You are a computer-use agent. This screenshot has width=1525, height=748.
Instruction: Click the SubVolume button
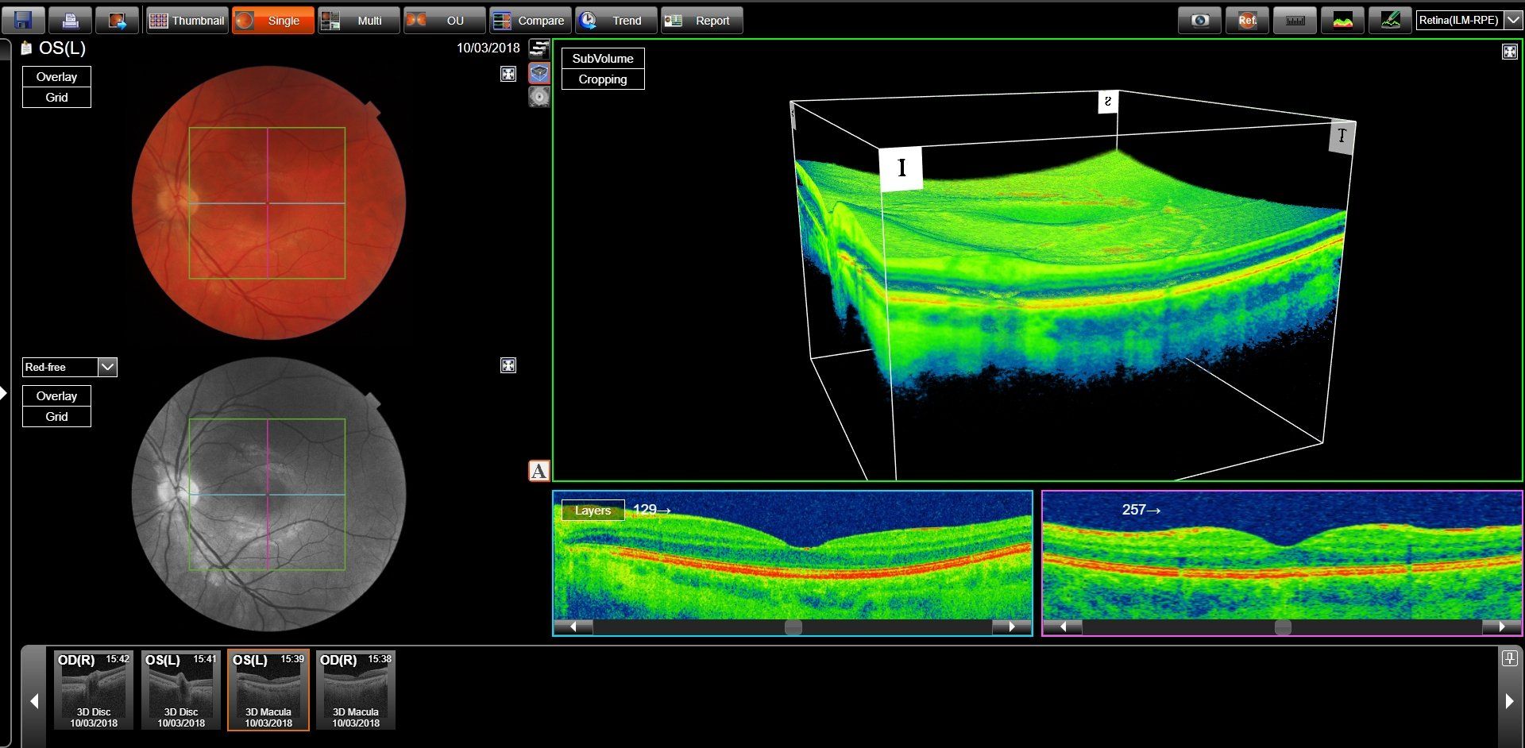pyautogui.click(x=603, y=59)
